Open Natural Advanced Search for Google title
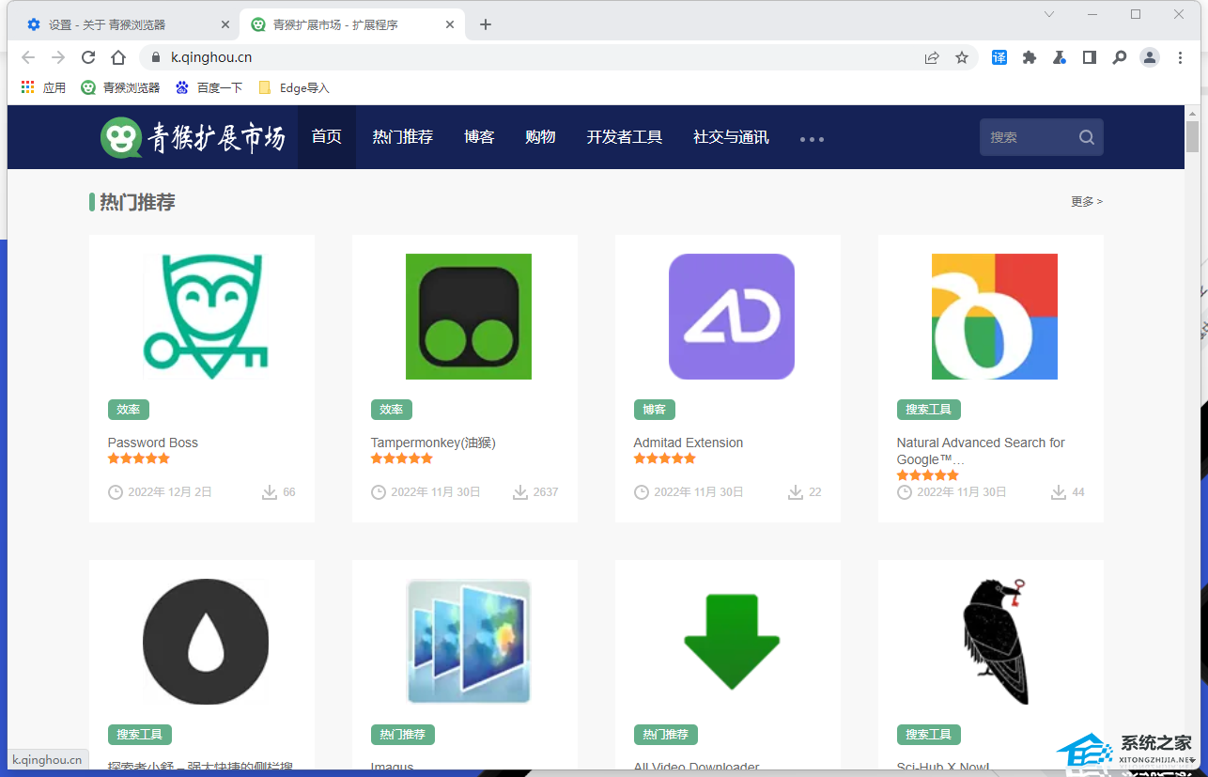The width and height of the screenshot is (1208, 777). click(x=981, y=451)
